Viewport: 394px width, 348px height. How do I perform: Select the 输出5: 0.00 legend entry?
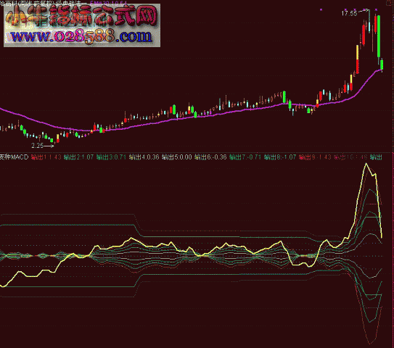tap(176, 157)
